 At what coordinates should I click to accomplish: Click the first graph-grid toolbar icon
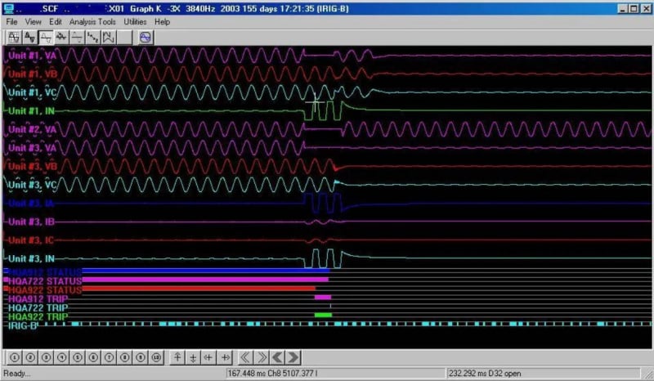pyautogui.click(x=14, y=37)
